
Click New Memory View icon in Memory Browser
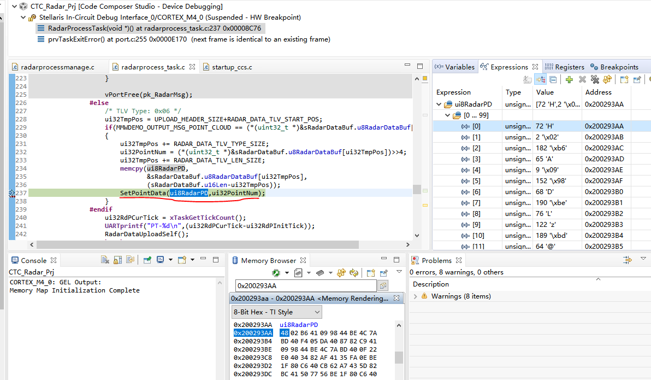[371, 273]
